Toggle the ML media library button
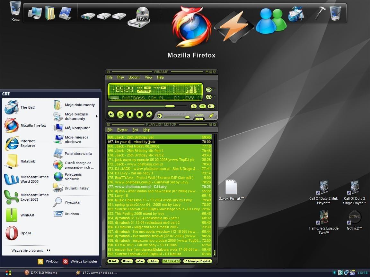 coord(211,106)
